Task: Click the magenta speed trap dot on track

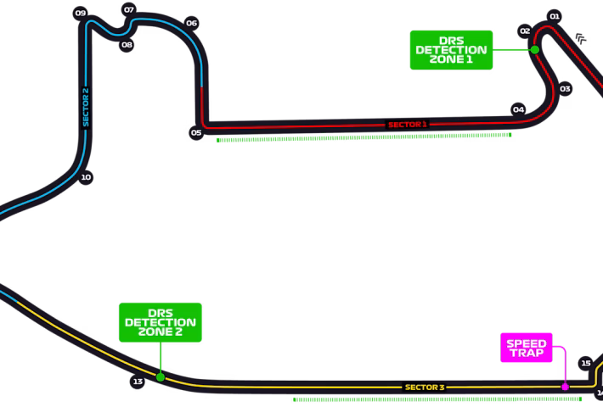Action: coord(565,387)
